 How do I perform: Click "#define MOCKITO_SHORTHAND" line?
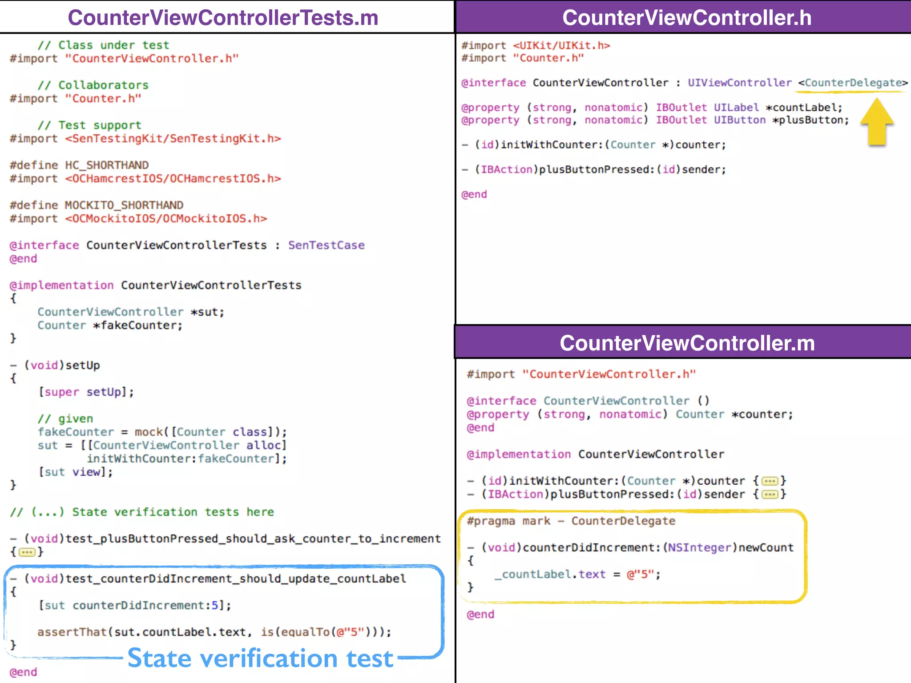pyautogui.click(x=97, y=205)
